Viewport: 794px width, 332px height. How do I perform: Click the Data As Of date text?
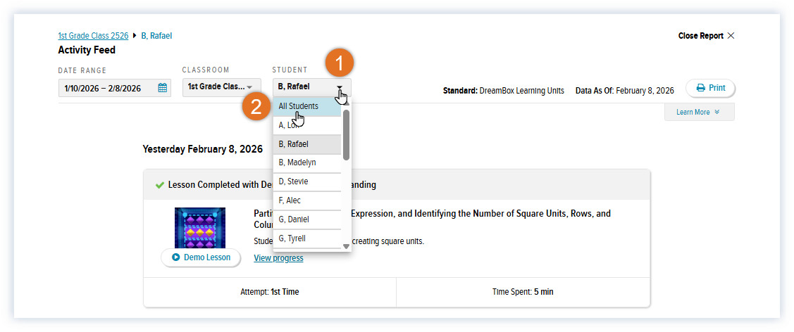tap(625, 91)
